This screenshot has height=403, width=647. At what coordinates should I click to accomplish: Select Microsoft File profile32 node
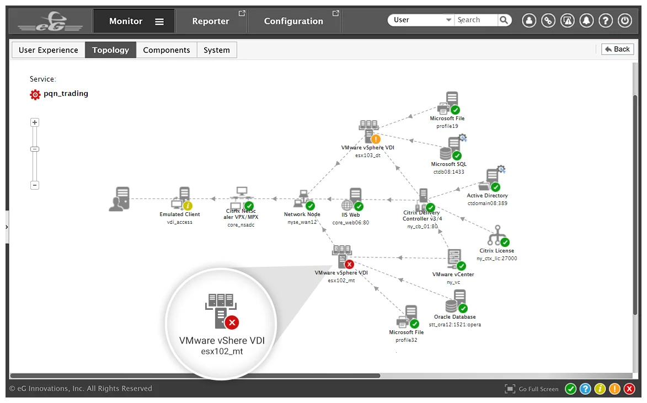click(408, 317)
